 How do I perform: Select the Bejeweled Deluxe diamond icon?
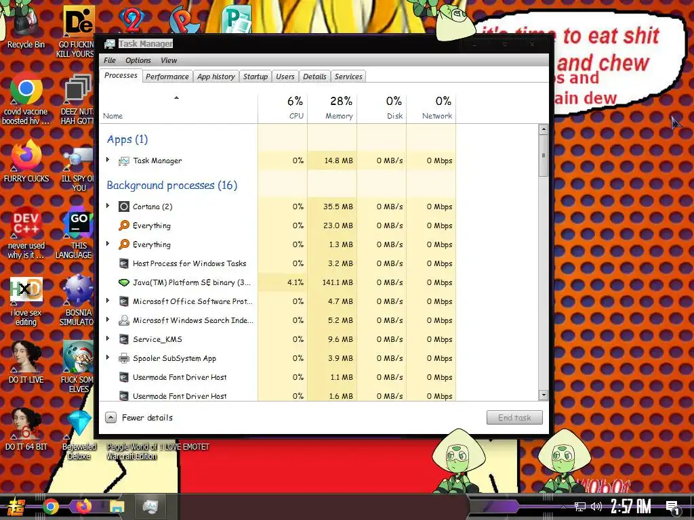click(79, 423)
